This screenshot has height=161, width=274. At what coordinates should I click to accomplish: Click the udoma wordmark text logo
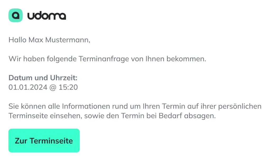click(47, 16)
